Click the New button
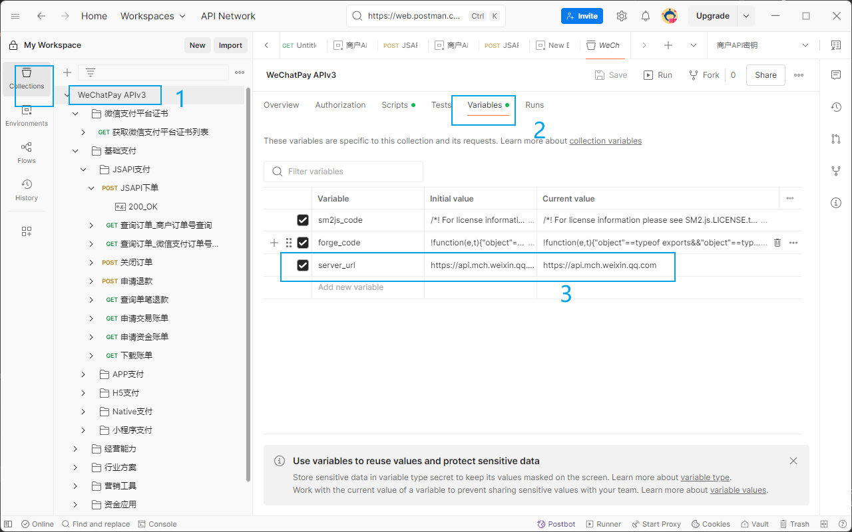Screen dimensions: 852x532 [198, 45]
